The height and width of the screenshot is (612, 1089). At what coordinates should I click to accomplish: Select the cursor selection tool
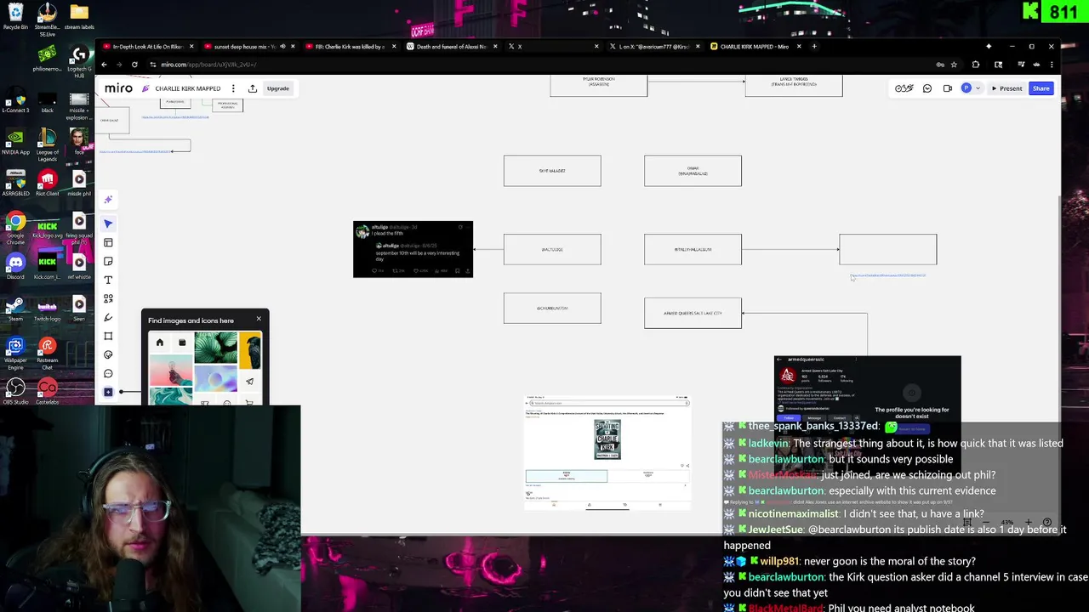point(108,224)
